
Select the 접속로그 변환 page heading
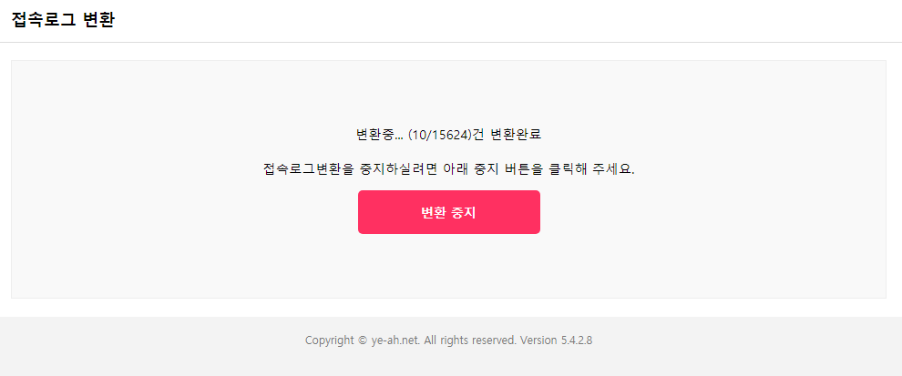(63, 20)
